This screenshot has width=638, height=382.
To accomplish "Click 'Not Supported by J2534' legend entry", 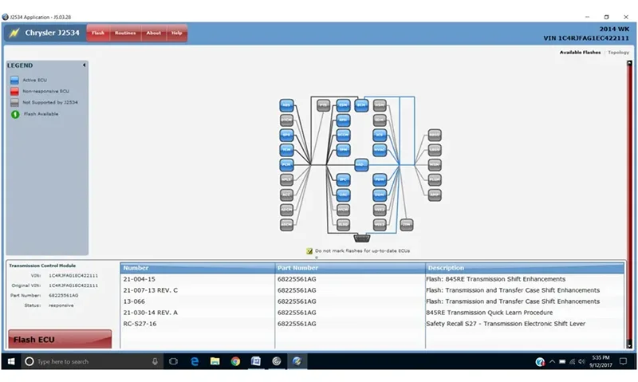I will click(44, 103).
